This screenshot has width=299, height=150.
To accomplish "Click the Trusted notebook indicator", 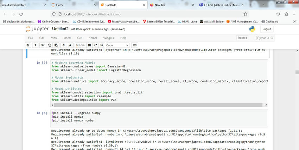I will point(242,38).
